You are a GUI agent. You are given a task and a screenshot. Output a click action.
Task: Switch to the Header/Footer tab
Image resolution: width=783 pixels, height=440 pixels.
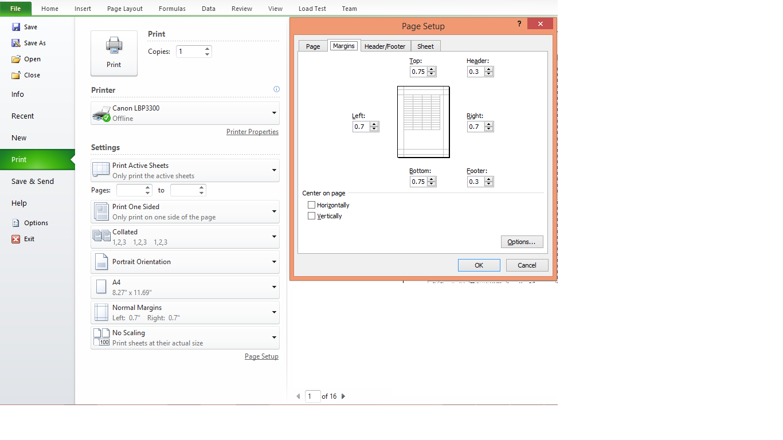click(385, 46)
